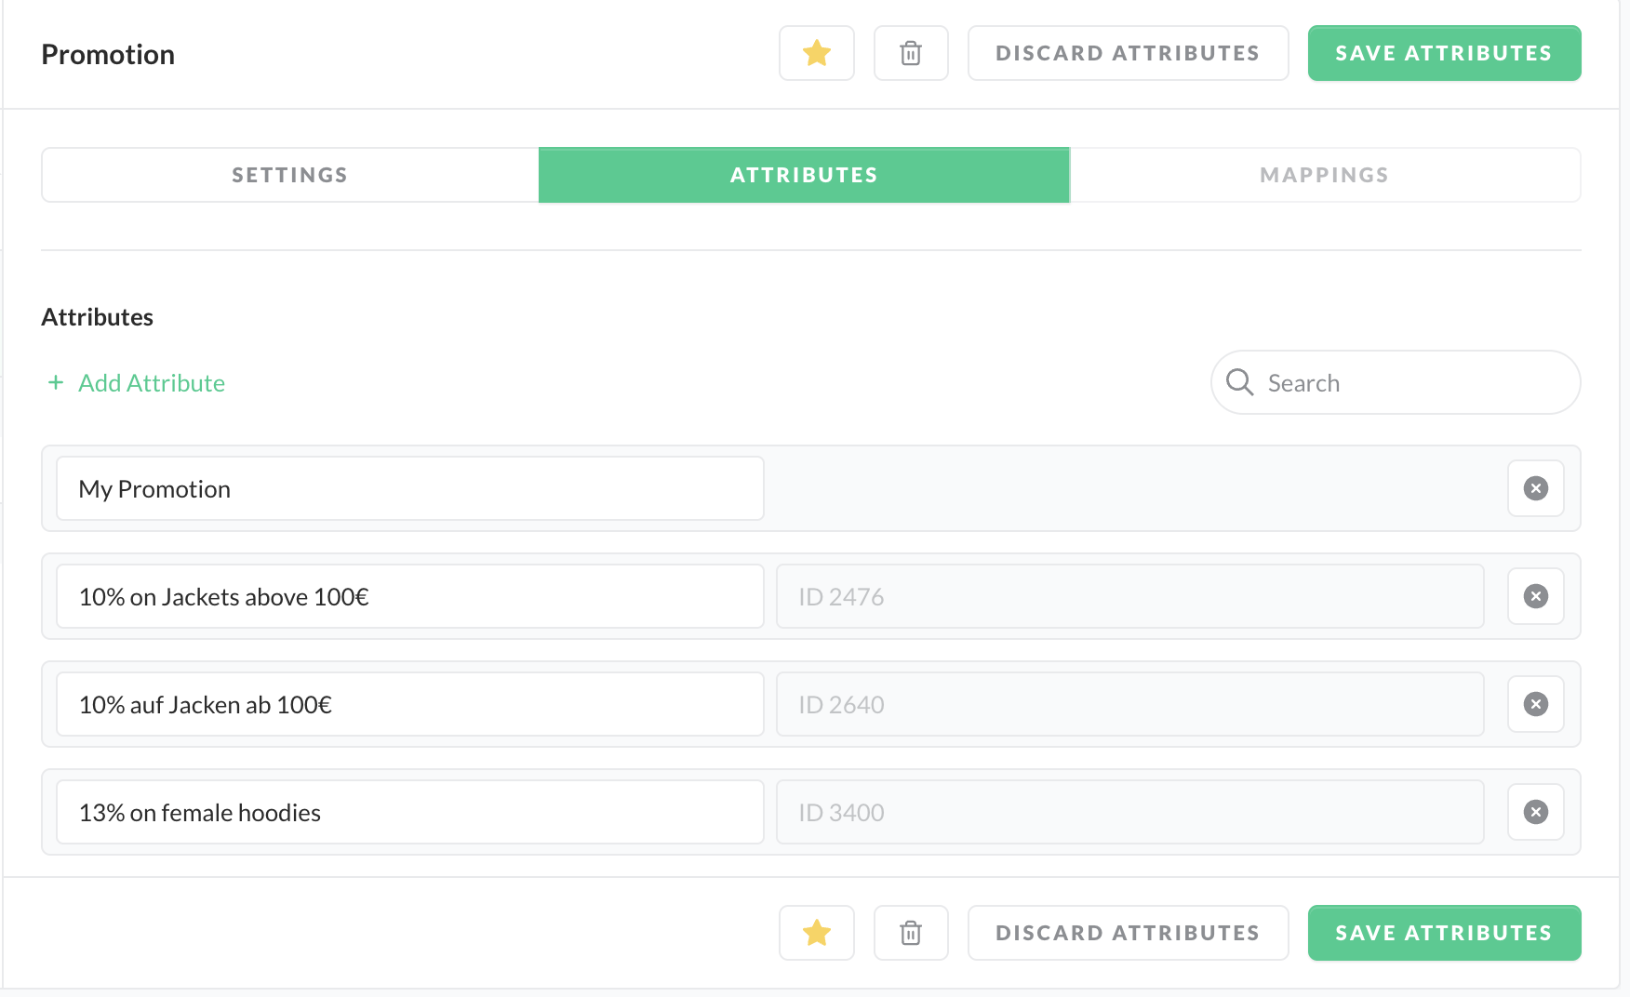Click the bottom Discard Attributes button
This screenshot has width=1630, height=997.
click(x=1128, y=933)
